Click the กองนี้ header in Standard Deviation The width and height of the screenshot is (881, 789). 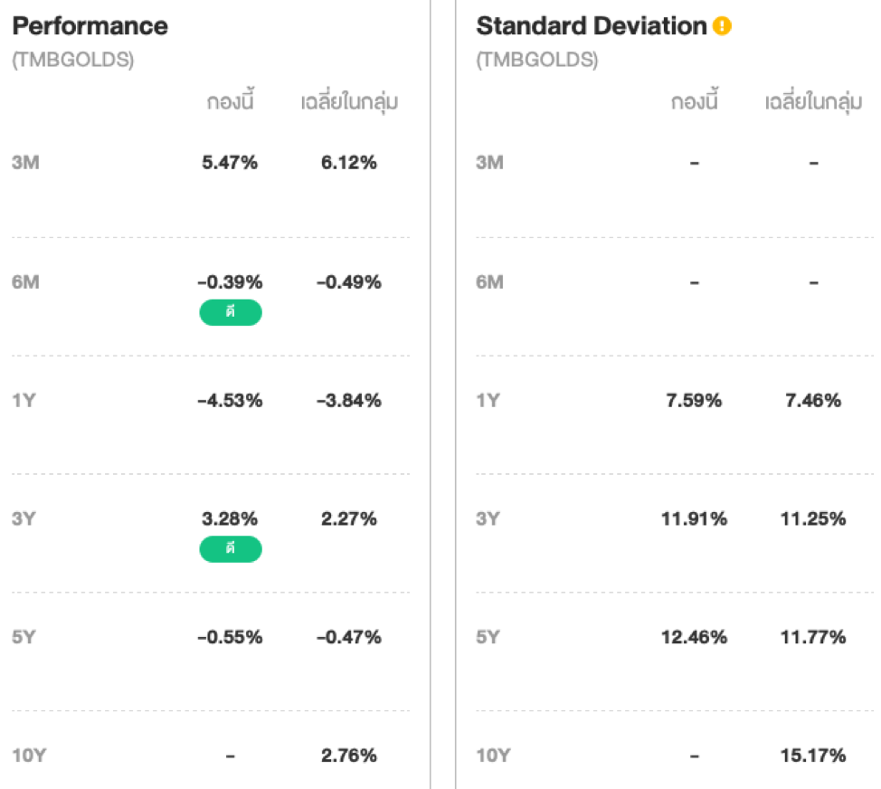click(x=694, y=102)
